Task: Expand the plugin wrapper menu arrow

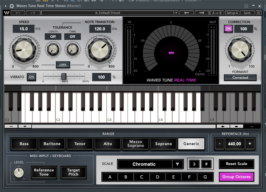Action: pos(6,6)
